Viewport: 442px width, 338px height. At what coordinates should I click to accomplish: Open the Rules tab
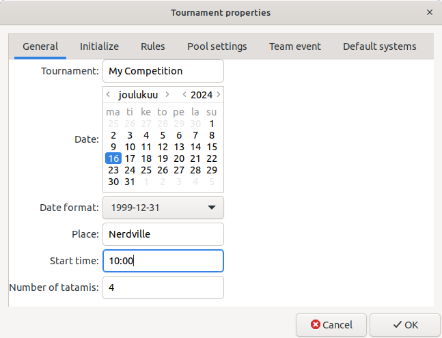pos(152,46)
